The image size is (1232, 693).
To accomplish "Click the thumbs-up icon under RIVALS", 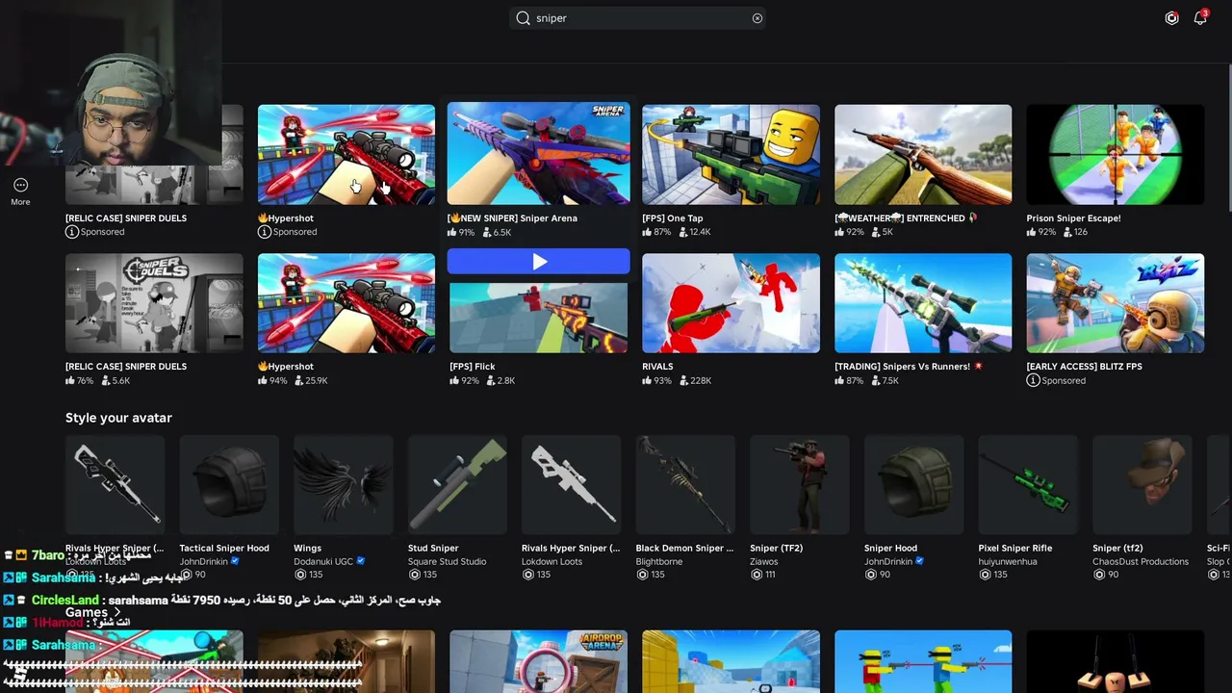I will [x=648, y=380].
